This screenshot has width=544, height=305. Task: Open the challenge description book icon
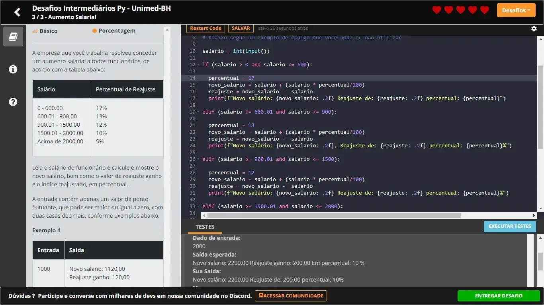point(13,37)
